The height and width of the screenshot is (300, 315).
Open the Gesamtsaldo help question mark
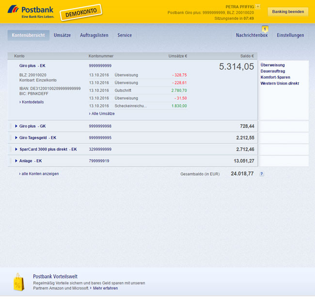[261, 174]
